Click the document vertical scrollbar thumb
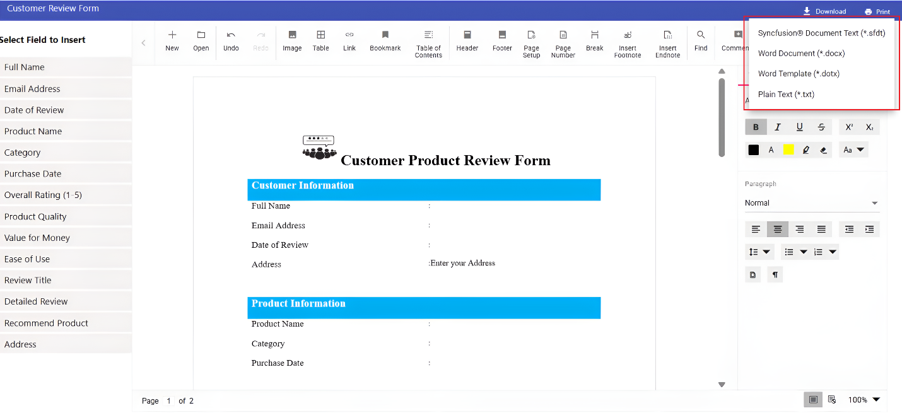Screen dimensions: 902x413 (722, 117)
